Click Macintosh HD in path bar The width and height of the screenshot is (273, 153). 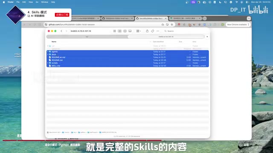point(53,132)
